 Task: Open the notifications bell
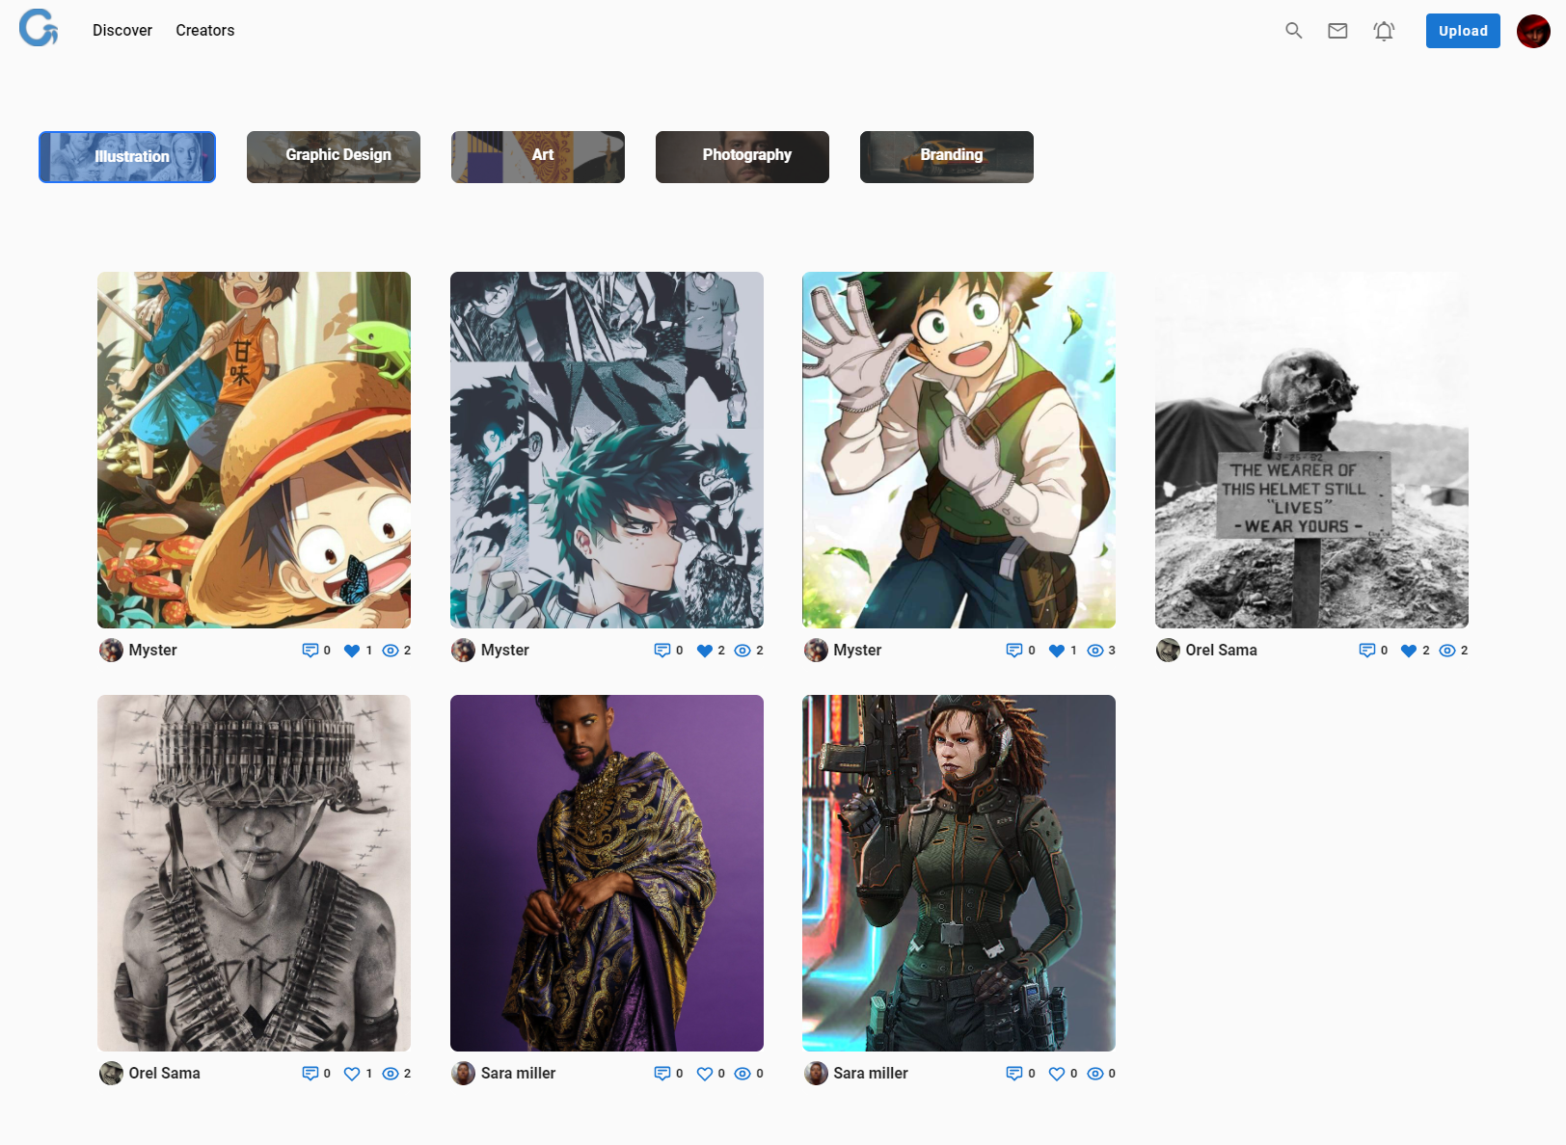[x=1384, y=31]
